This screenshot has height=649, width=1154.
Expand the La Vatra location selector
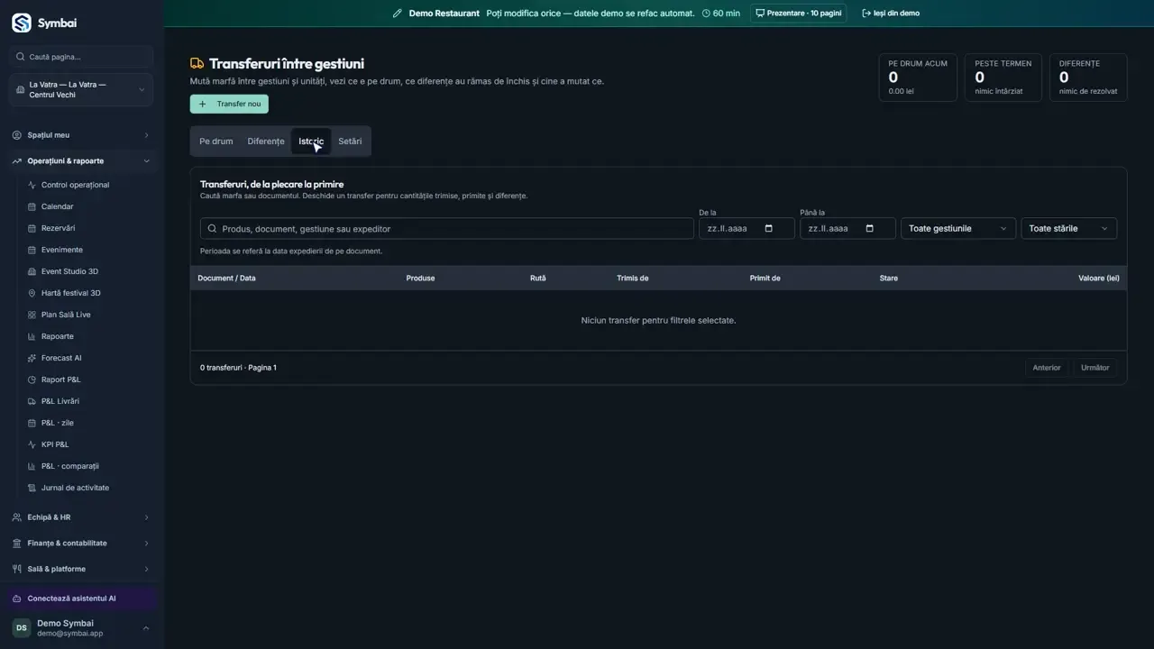(81, 90)
